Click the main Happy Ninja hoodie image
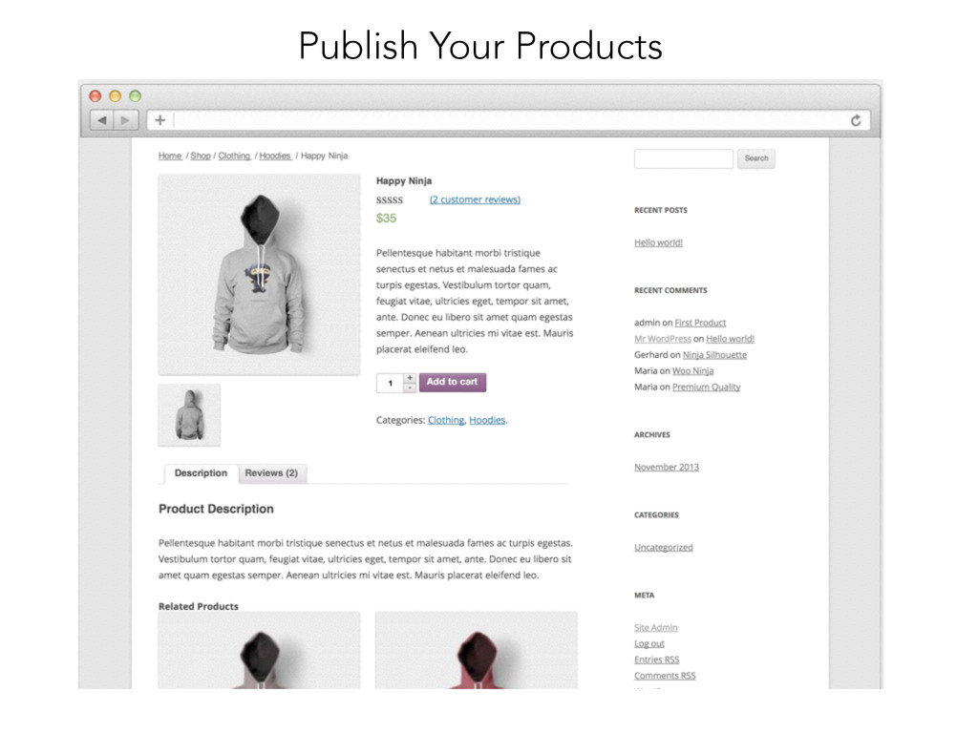The width and height of the screenshot is (978, 733). pyautogui.click(x=259, y=274)
